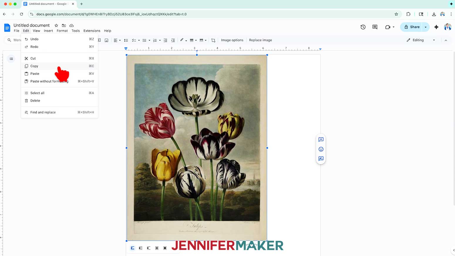Show the document outline icon
This screenshot has height=256, width=455.
(11, 59)
